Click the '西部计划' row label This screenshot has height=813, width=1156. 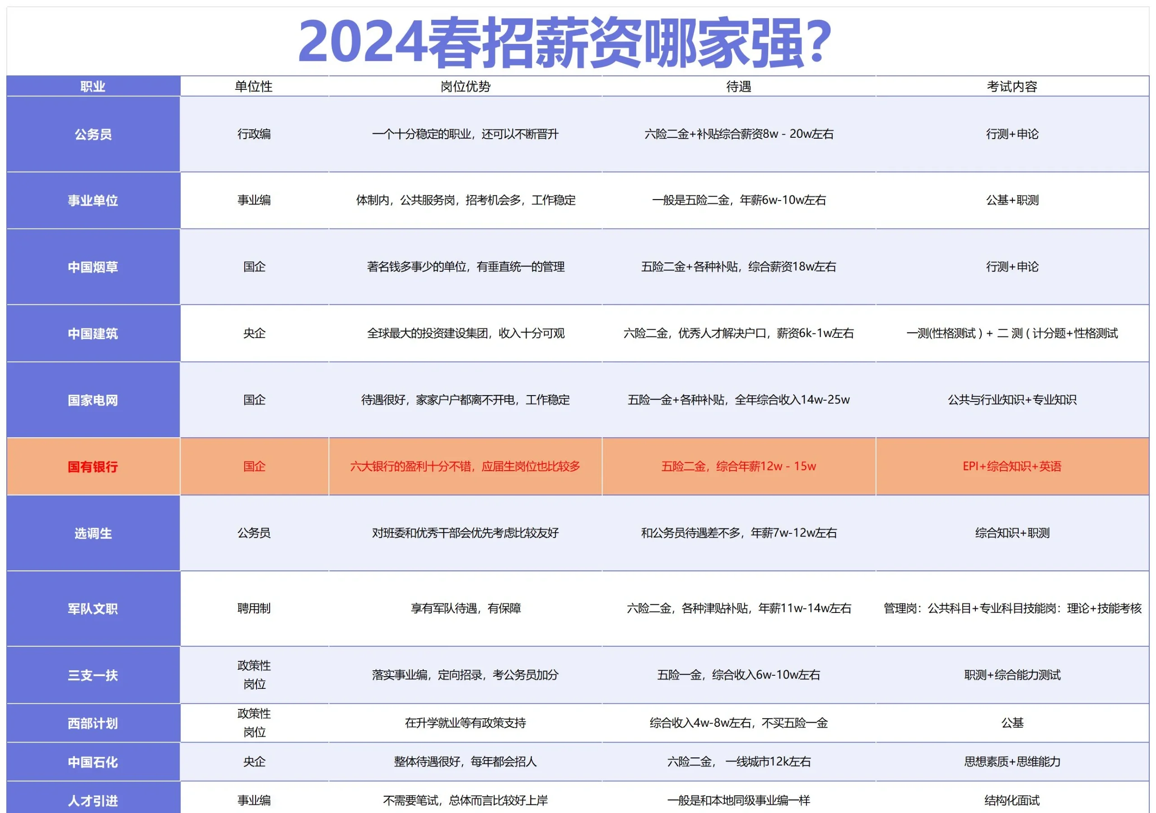tap(93, 723)
